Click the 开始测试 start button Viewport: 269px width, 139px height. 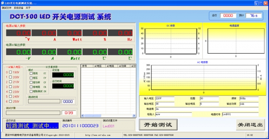158,124
